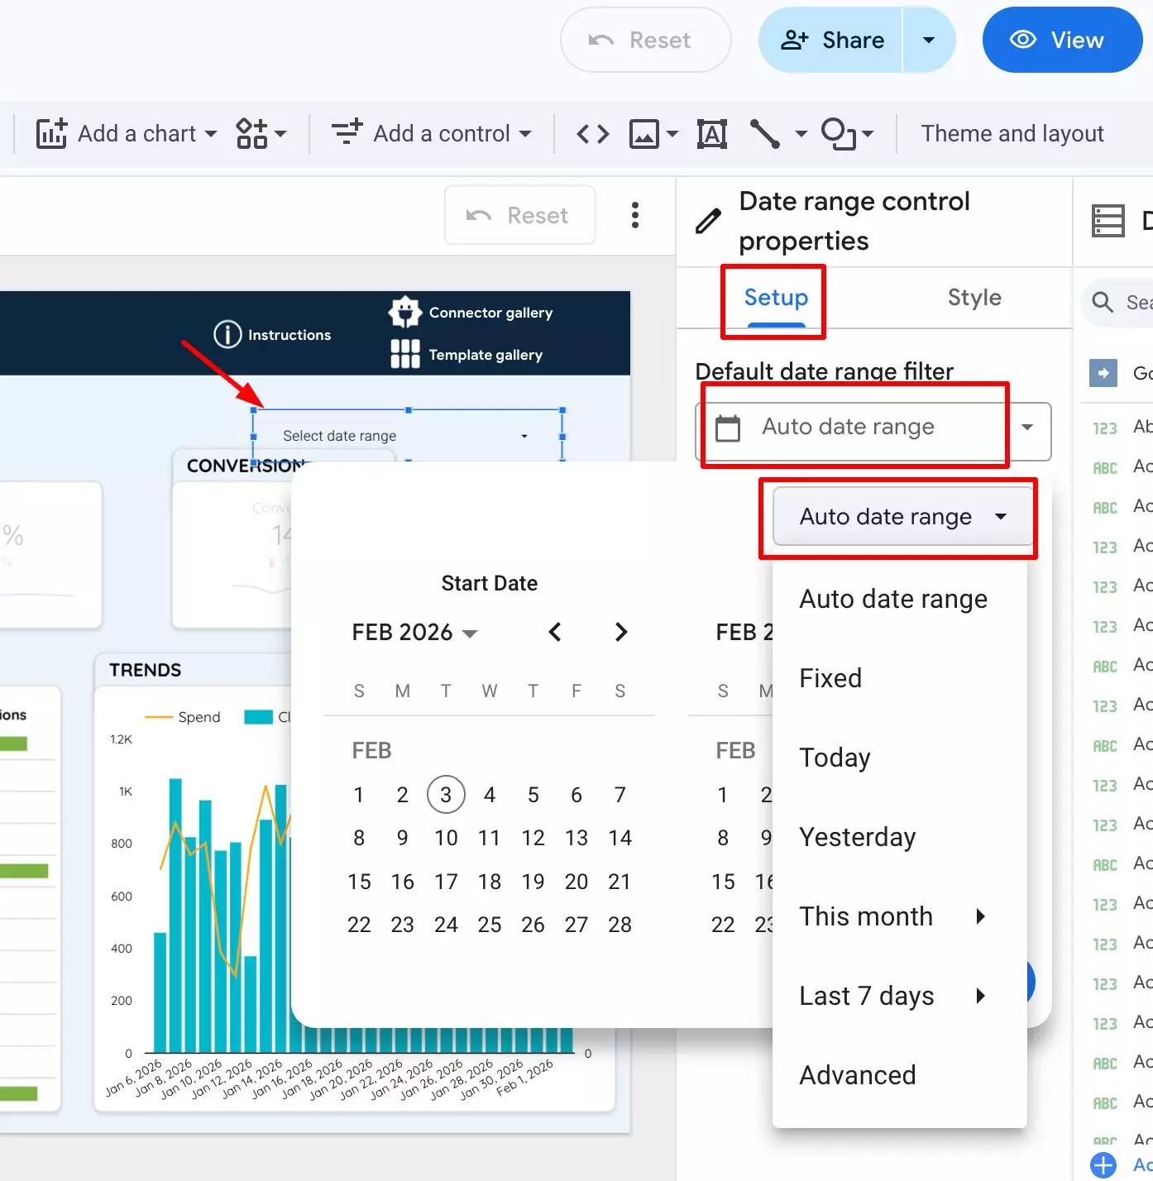
Task: Click the embed URL code icon
Action: click(x=592, y=134)
